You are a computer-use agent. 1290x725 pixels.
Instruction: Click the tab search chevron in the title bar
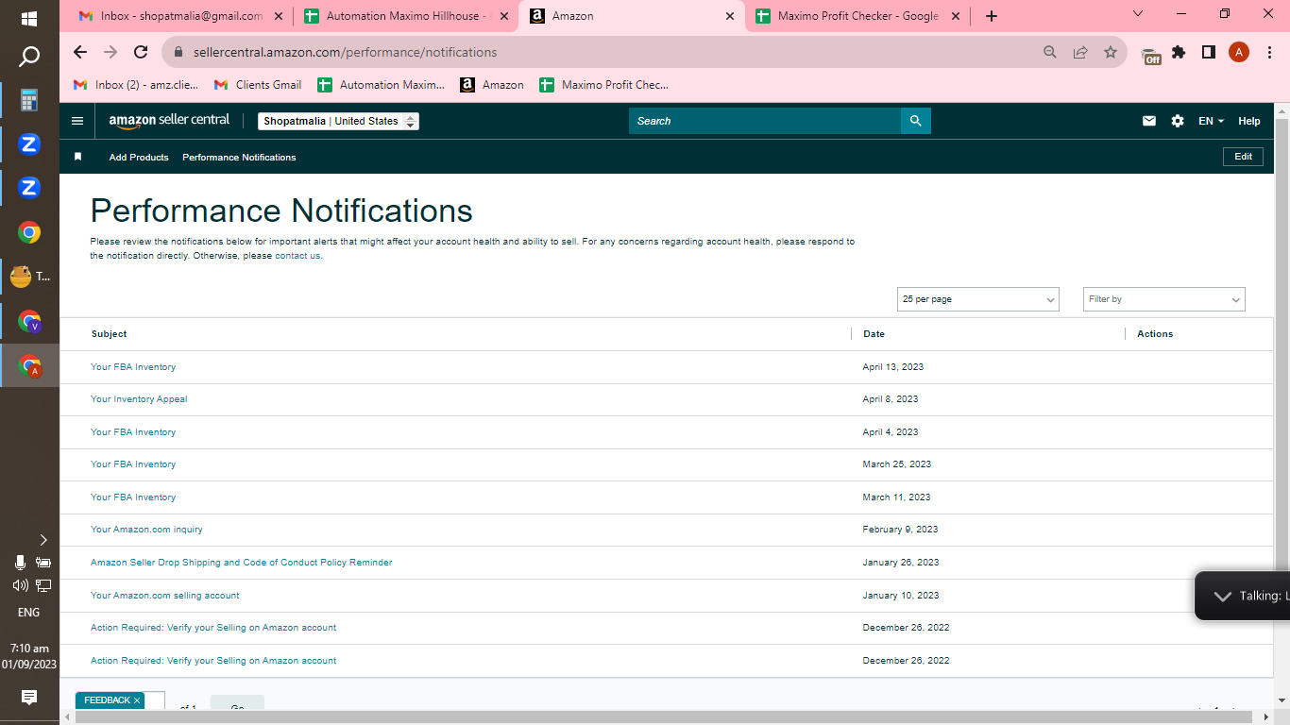(1138, 13)
